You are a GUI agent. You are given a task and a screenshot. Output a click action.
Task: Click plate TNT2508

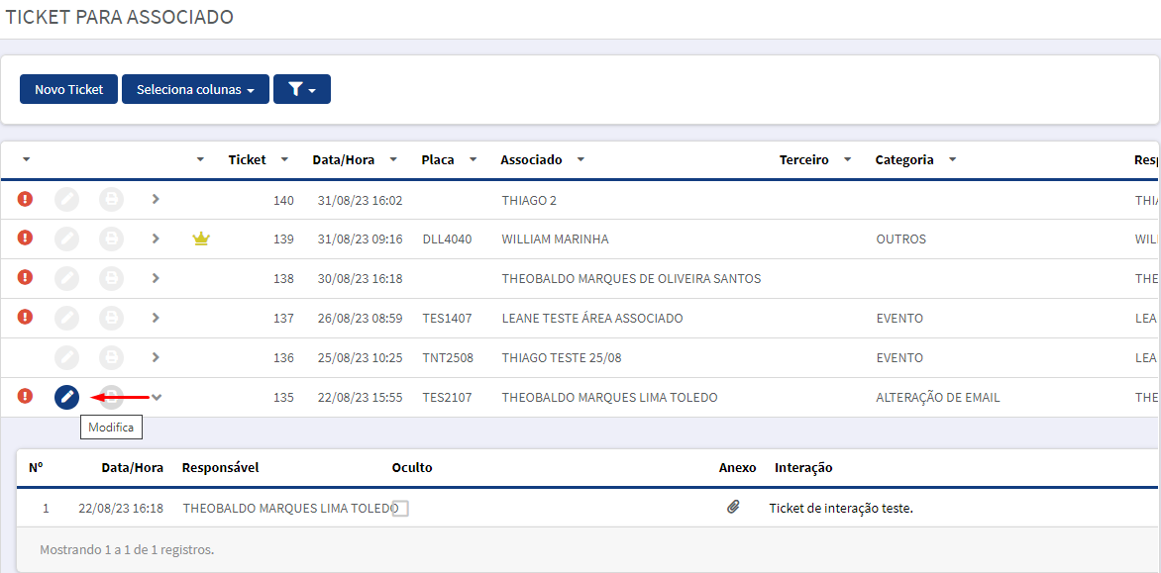tap(448, 358)
